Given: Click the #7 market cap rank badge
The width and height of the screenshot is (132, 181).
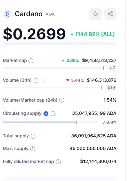Looking at the screenshot, I should [x=112, y=68].
